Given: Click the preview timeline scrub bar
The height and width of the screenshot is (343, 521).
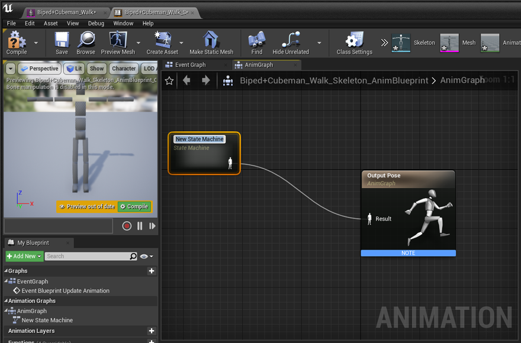Looking at the screenshot, I should pos(59,226).
